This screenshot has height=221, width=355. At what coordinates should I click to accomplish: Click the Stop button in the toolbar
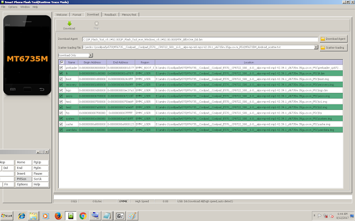click(97, 25)
